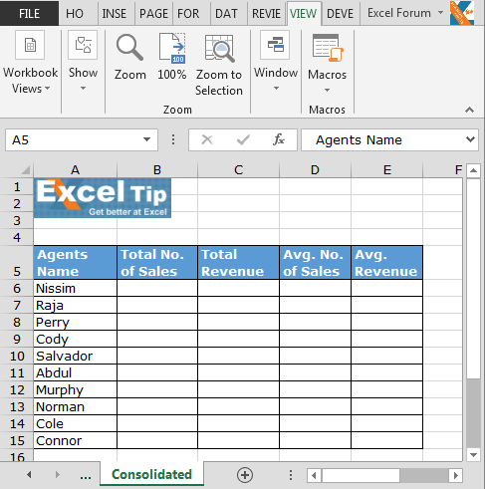This screenshot has width=485, height=489.
Task: Expand the Name Box dropdown arrow
Action: [146, 139]
